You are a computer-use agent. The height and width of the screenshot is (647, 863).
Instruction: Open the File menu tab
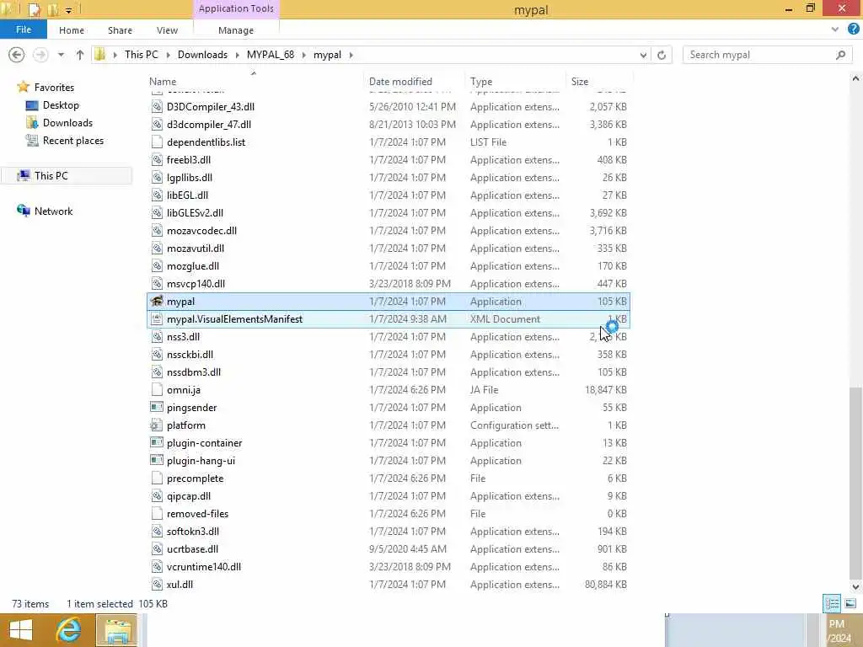(x=23, y=29)
